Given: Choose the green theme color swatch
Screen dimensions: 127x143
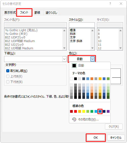Looking at the screenshot, I should 108,79.
